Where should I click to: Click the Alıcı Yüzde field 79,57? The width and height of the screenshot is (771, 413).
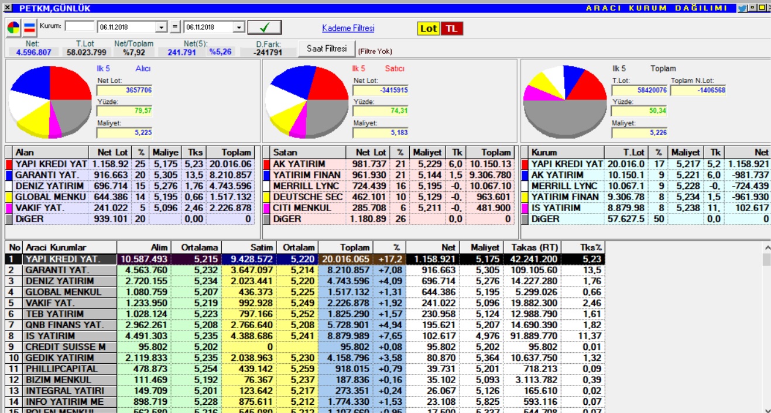coord(125,111)
